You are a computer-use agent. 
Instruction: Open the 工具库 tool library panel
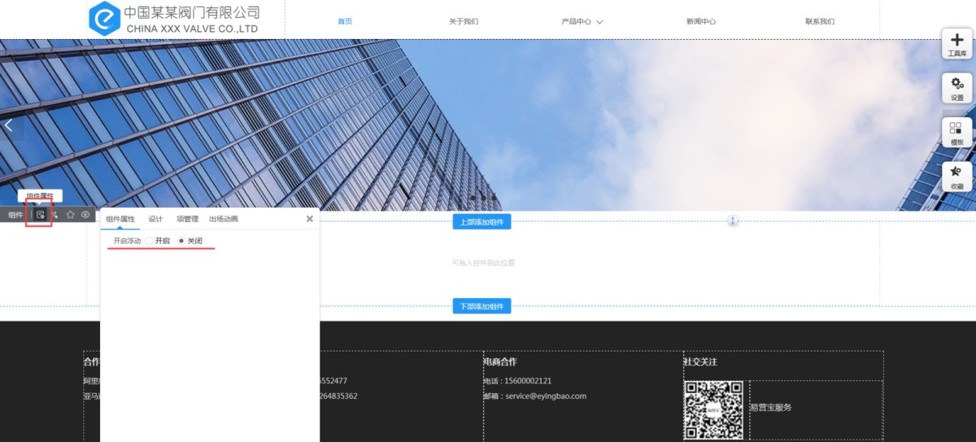[956, 43]
